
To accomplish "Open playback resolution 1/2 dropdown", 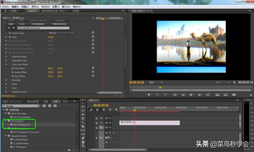I will pyautogui.click(x=223, y=82).
